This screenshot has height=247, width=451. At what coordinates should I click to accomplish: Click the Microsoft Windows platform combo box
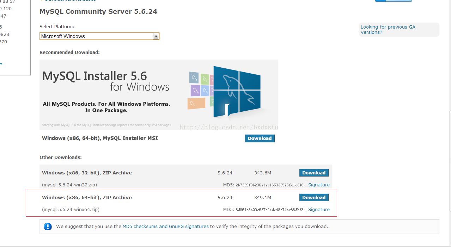point(99,36)
